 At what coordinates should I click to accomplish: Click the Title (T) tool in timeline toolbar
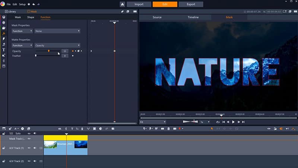click(x=72, y=128)
